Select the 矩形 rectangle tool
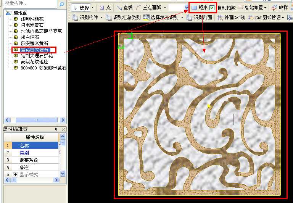293x203 pixels. [200, 8]
